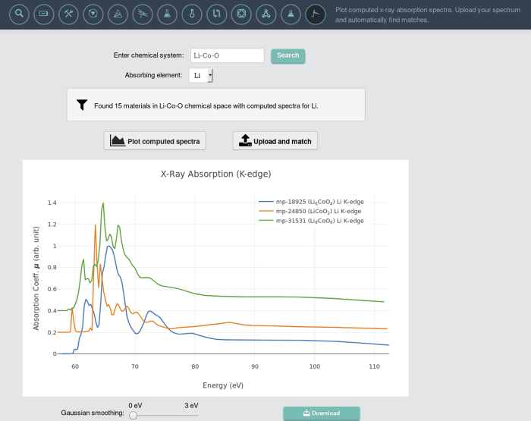
Task: Click the cycling arrows icon
Action: [217, 14]
